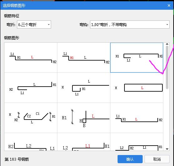Select the shape with H1 H B and red L
Viewport: 174px width, 166px height.
click(x=84, y=118)
